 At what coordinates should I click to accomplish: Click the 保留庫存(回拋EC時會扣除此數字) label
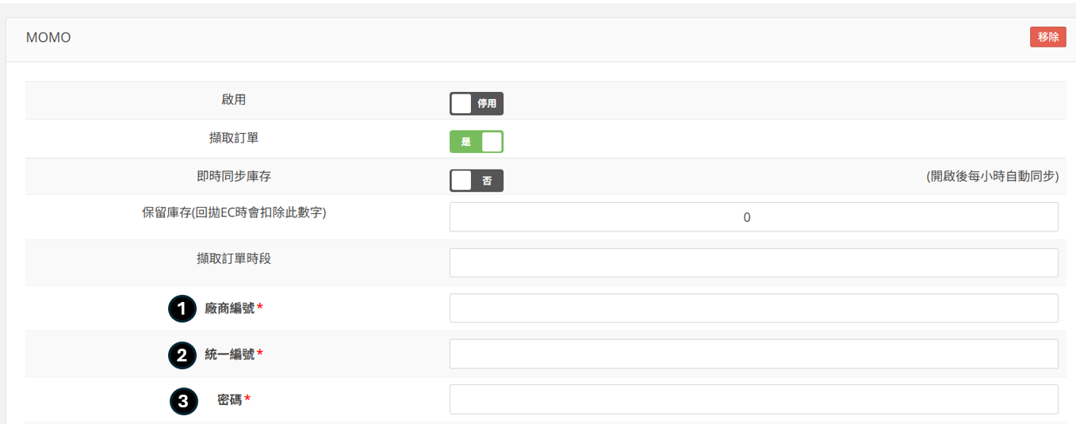tap(234, 213)
